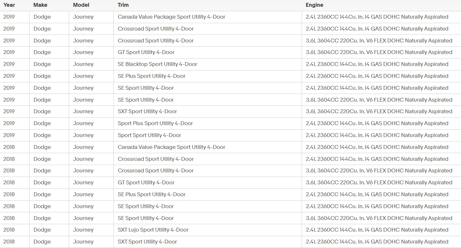Click the 'Model' column header
This screenshot has width=461, height=248.
pos(81,5)
